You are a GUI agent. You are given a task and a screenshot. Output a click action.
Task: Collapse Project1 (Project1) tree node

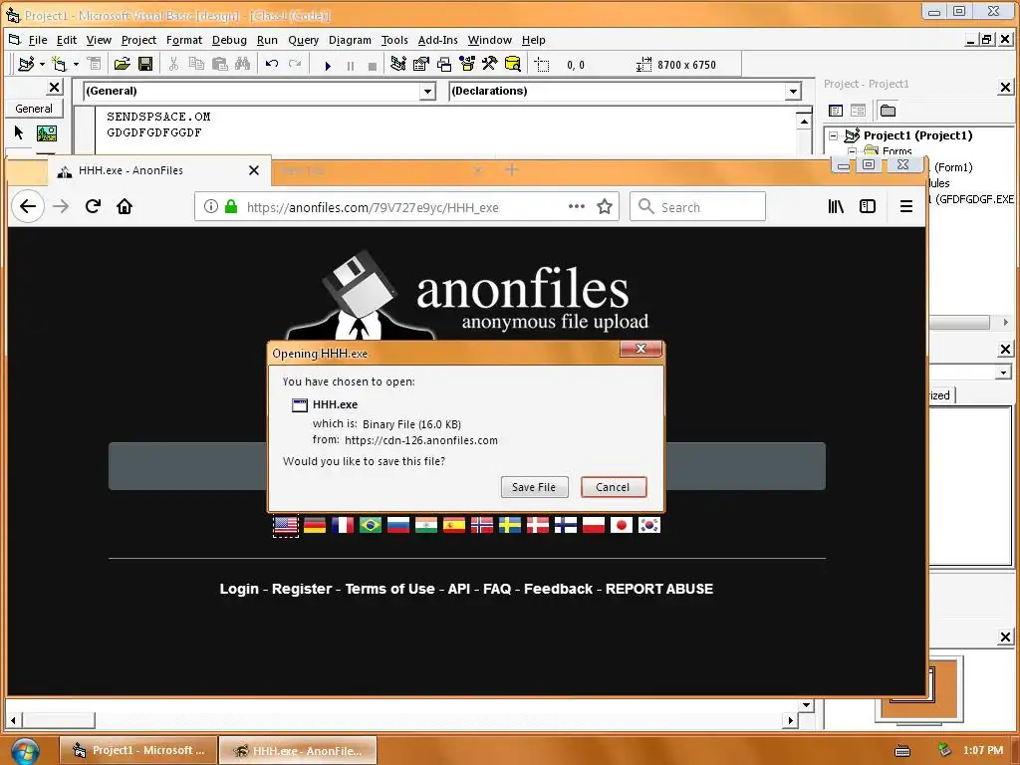tap(834, 135)
